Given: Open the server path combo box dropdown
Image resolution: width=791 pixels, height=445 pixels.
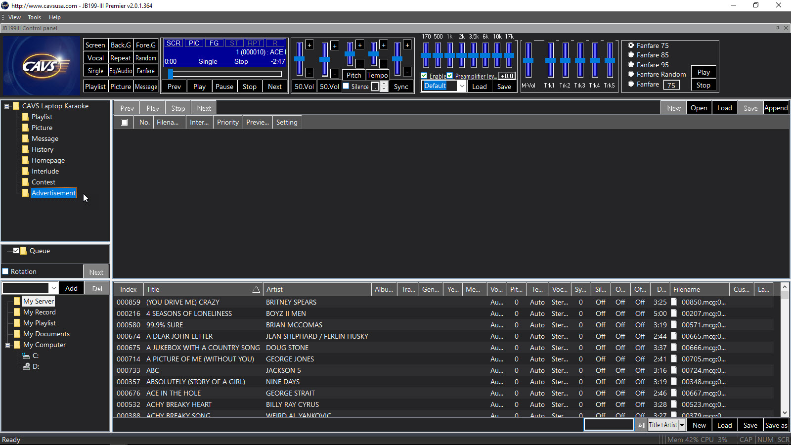Looking at the screenshot, I should [x=53, y=288].
